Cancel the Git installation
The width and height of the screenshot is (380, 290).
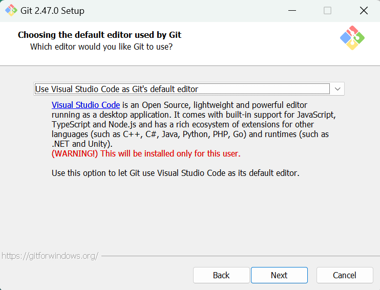pyautogui.click(x=345, y=275)
